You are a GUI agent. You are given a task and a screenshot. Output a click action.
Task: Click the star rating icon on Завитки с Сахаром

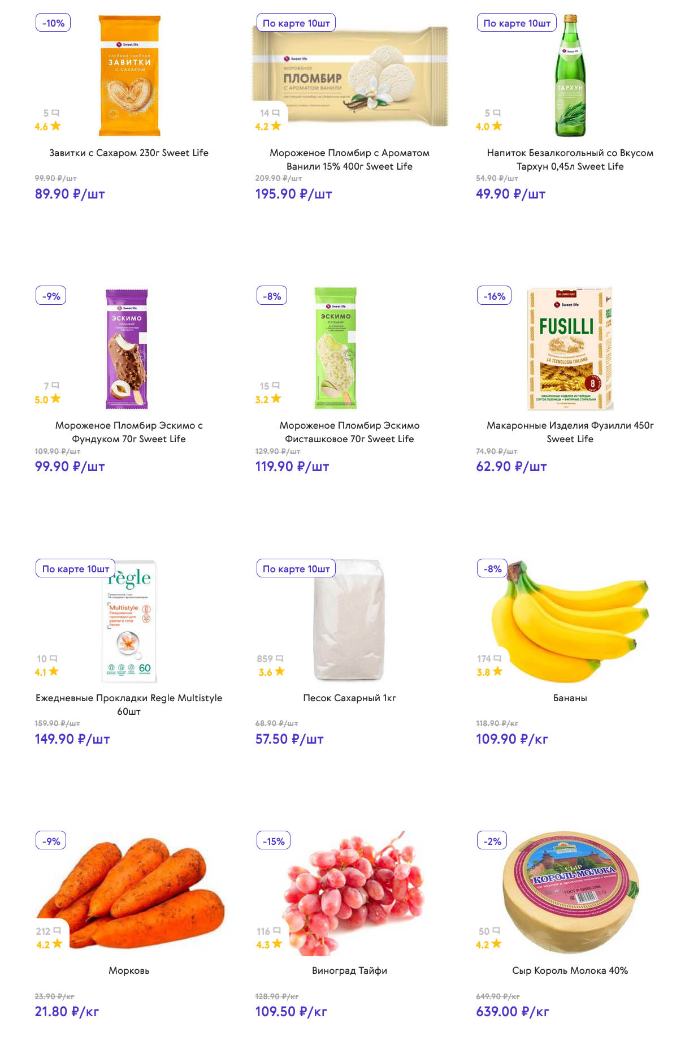pyautogui.click(x=55, y=126)
